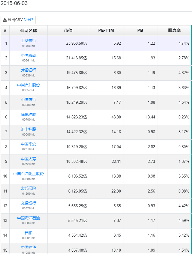192x254 pixels.
Task: Sort table by PE-TTM header
Action: 106,31
